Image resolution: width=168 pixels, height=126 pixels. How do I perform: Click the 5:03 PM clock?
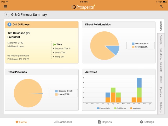click(x=84, y=2)
